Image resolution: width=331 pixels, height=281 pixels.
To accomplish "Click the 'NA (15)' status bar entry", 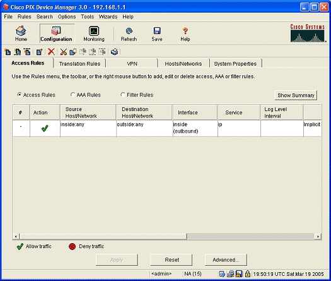I will [x=193, y=274].
